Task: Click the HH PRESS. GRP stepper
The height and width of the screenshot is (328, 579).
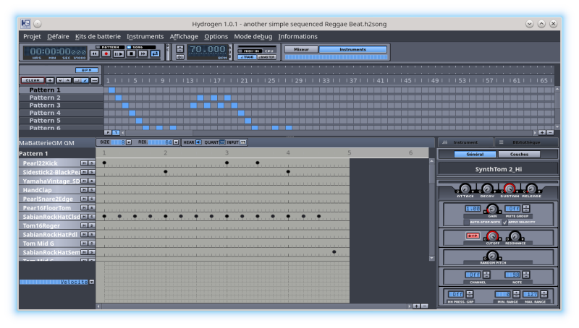Action: coord(469,295)
